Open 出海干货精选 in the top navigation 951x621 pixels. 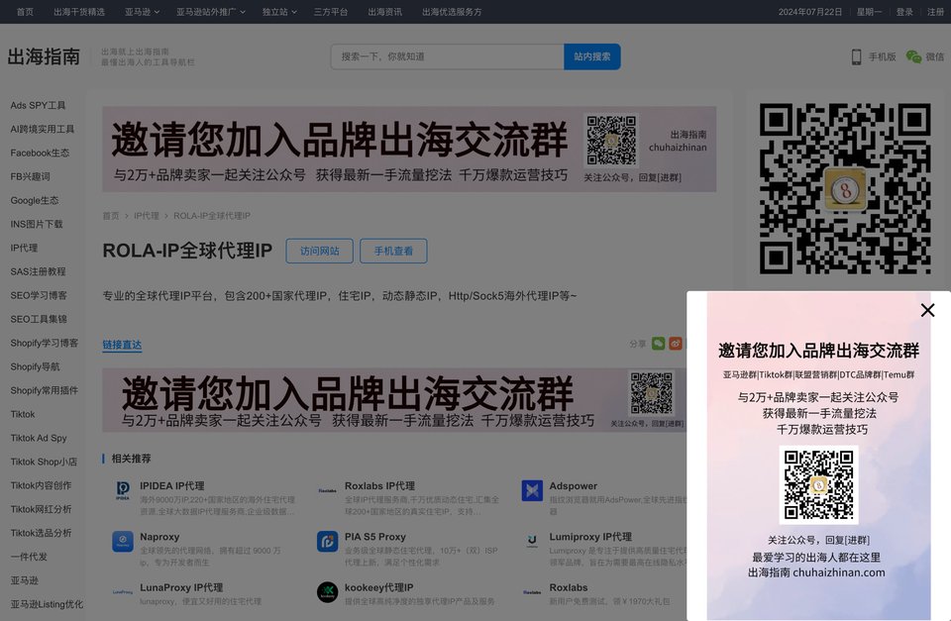(79, 12)
